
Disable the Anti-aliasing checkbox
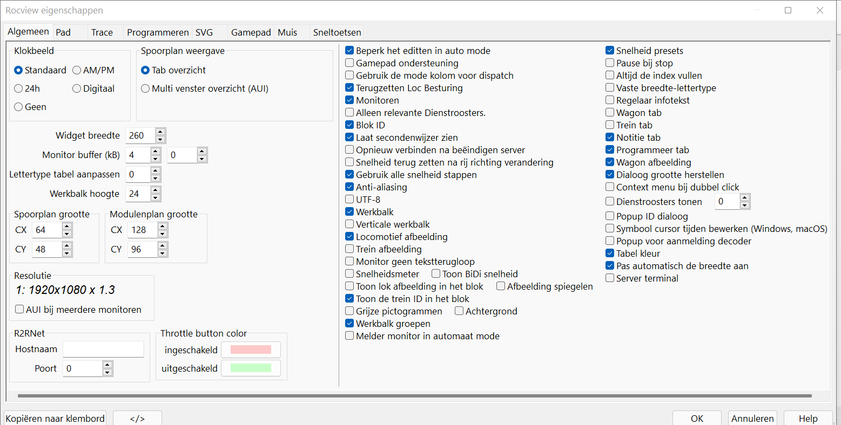point(350,187)
